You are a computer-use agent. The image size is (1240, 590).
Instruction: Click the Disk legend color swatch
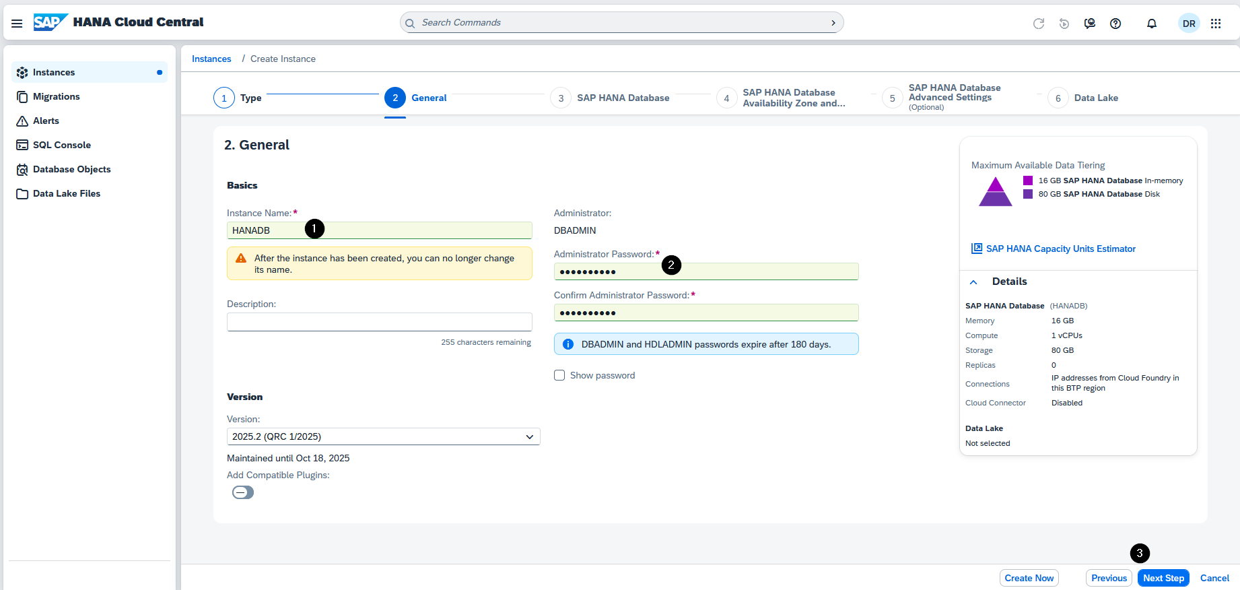point(1028,194)
